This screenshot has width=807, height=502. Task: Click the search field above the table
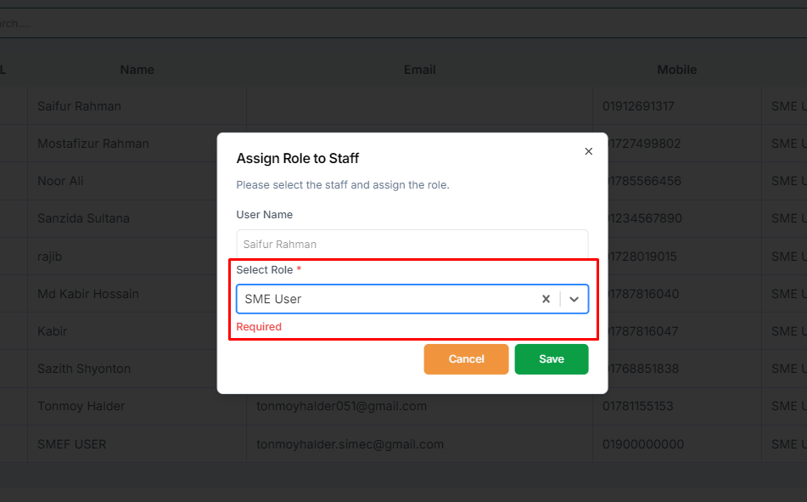(404, 23)
